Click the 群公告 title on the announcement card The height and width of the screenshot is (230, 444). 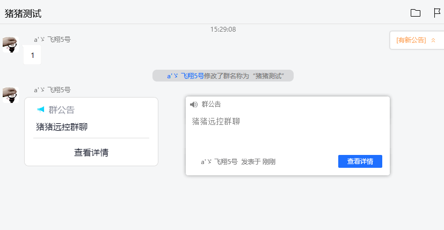coord(62,110)
